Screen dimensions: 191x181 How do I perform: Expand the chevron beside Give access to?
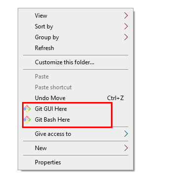126,134
